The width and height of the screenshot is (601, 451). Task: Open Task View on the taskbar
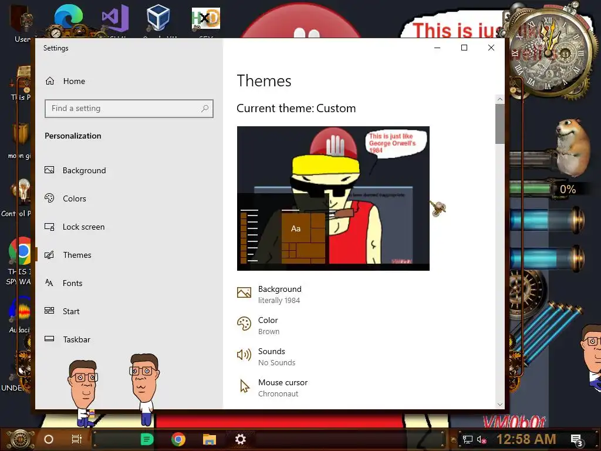click(x=77, y=439)
